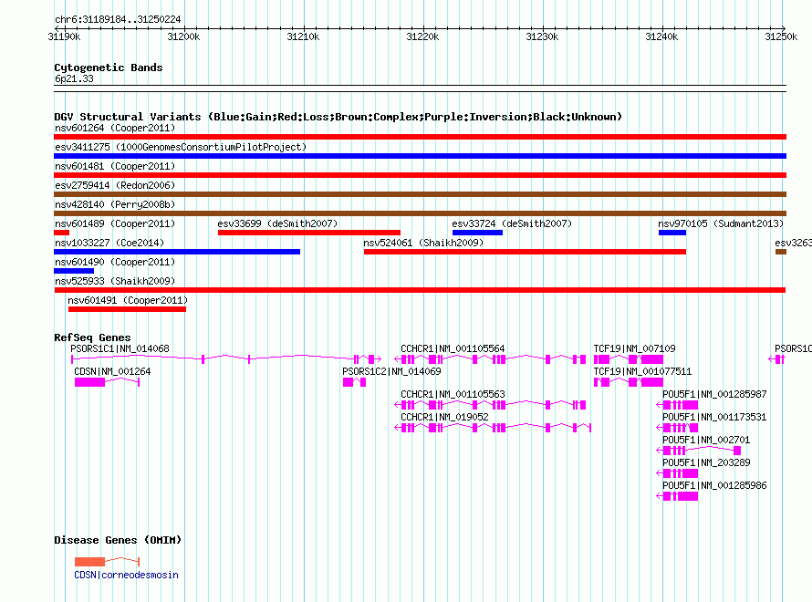Click POU5F1|NM_001173531 transcript glyph
The image size is (812, 602).
pos(677,428)
